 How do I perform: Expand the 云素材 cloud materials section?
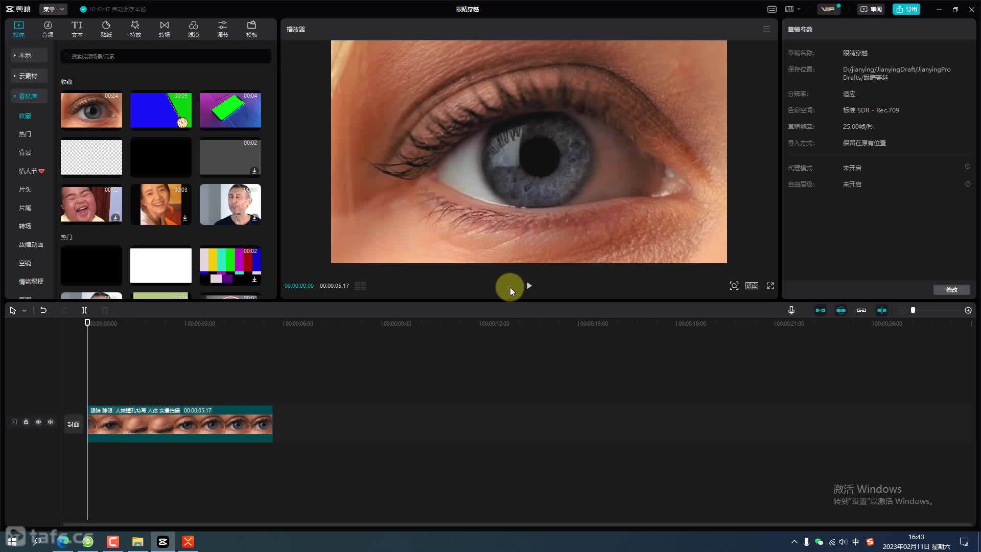click(29, 76)
